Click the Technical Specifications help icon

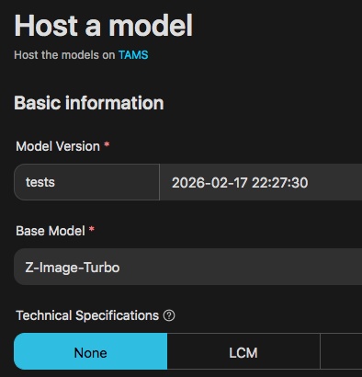(169, 315)
